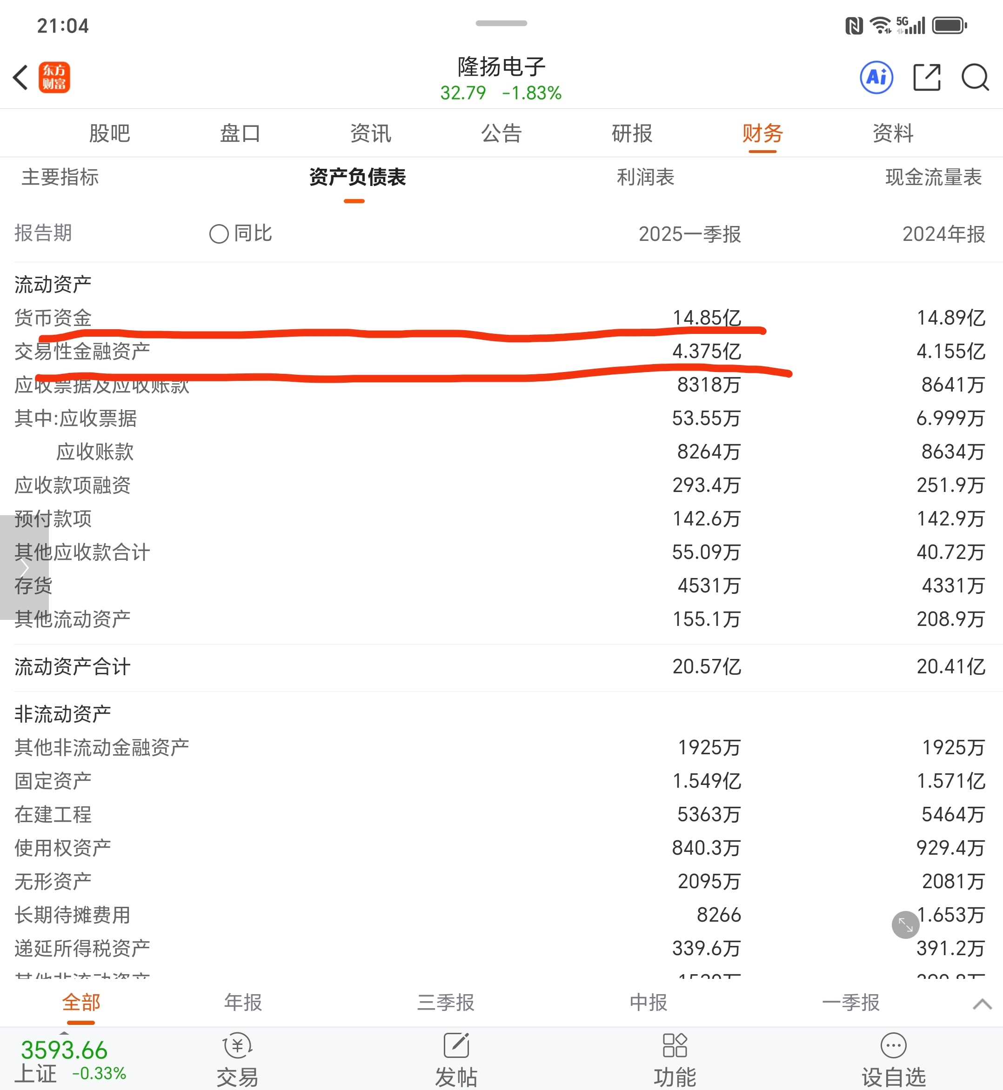Tap the 流动资产 section heading

53,284
